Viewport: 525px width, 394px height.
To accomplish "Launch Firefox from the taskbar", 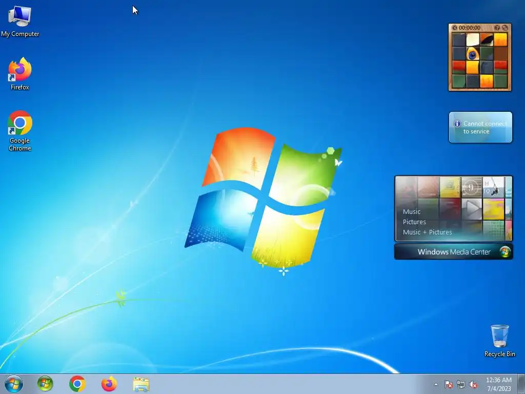I will (109, 384).
